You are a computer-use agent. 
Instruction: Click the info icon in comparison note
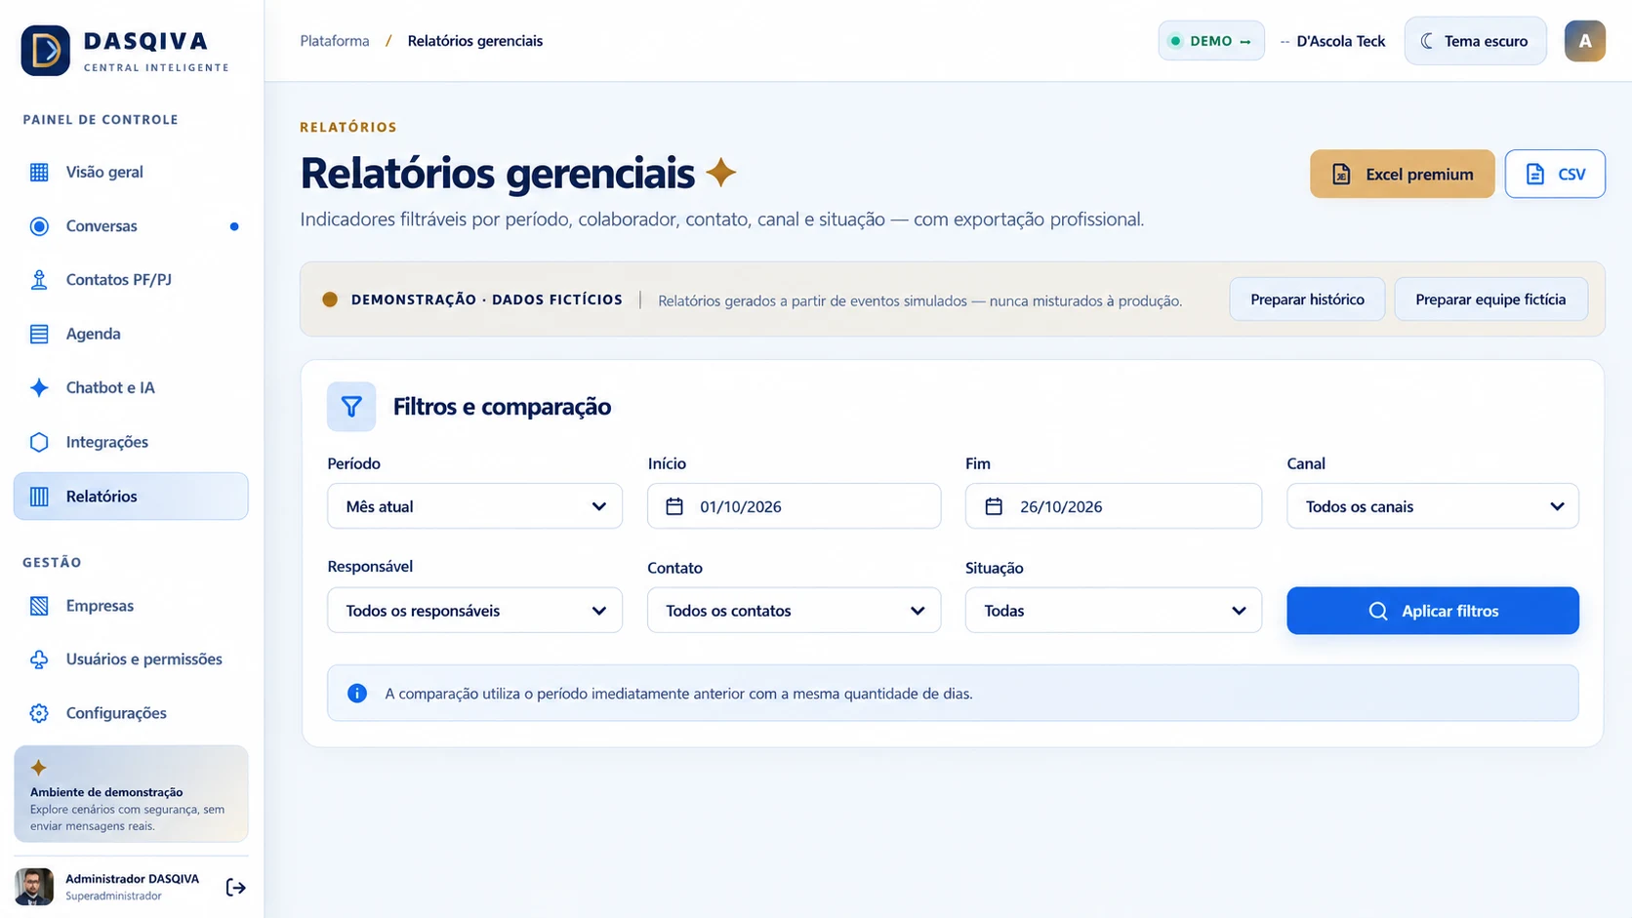(357, 694)
